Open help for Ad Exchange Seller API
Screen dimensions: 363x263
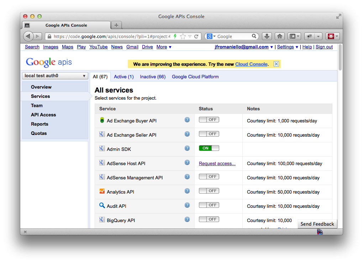tap(187, 134)
